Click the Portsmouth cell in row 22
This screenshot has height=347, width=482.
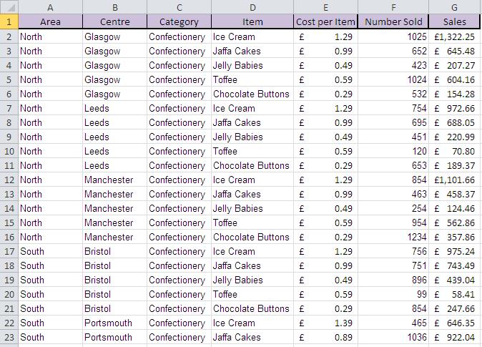tap(114, 323)
